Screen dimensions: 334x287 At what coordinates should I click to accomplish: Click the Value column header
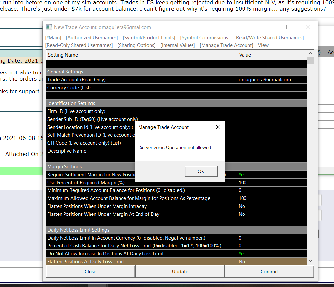272,55
